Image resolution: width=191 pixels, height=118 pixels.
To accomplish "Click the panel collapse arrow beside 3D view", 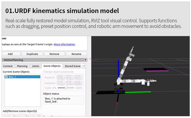I will (90, 59).
